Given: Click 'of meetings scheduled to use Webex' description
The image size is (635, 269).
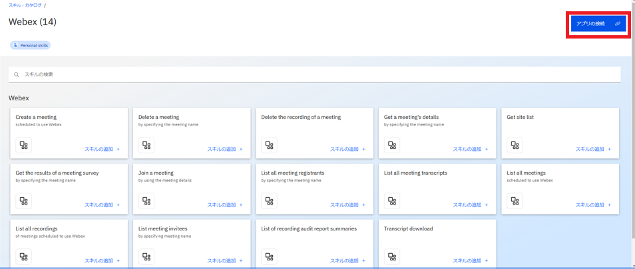Looking at the screenshot, I should point(50,236).
